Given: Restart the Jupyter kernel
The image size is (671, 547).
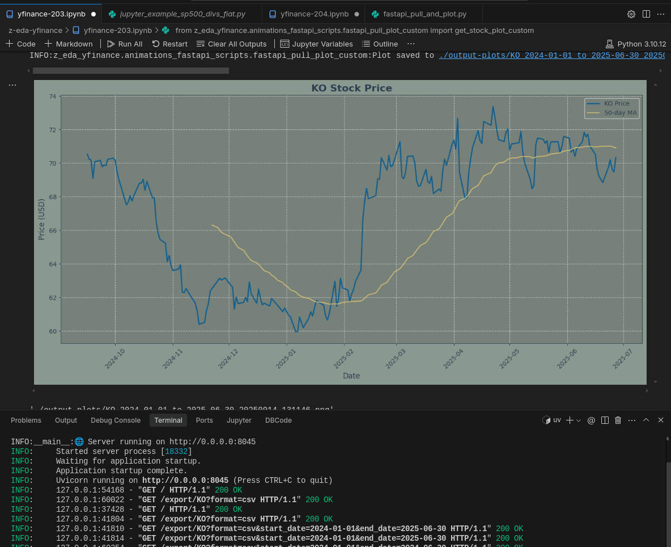Looking at the screenshot, I should 169,44.
